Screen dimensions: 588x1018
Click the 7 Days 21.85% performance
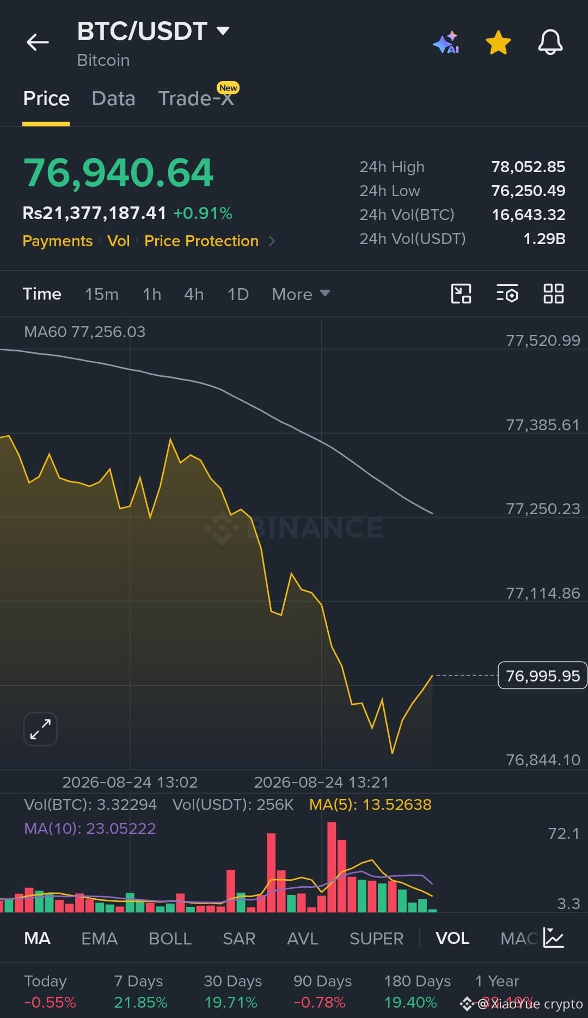pyautogui.click(x=140, y=991)
